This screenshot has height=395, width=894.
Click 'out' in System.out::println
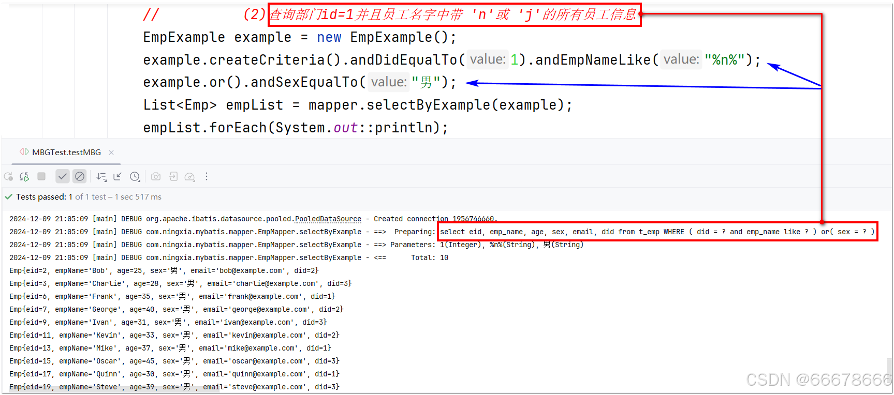pyautogui.click(x=345, y=128)
